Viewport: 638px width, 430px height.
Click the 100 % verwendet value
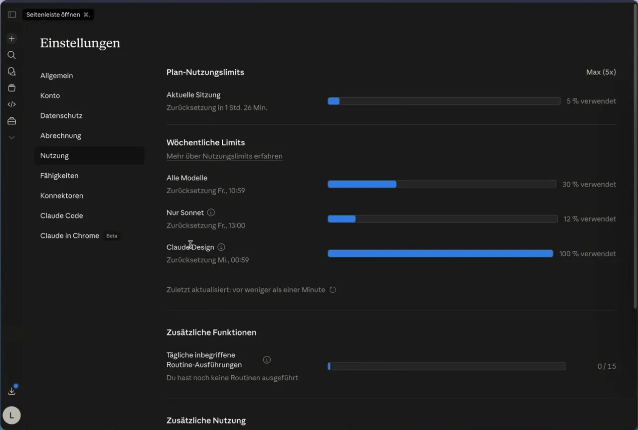pos(588,254)
